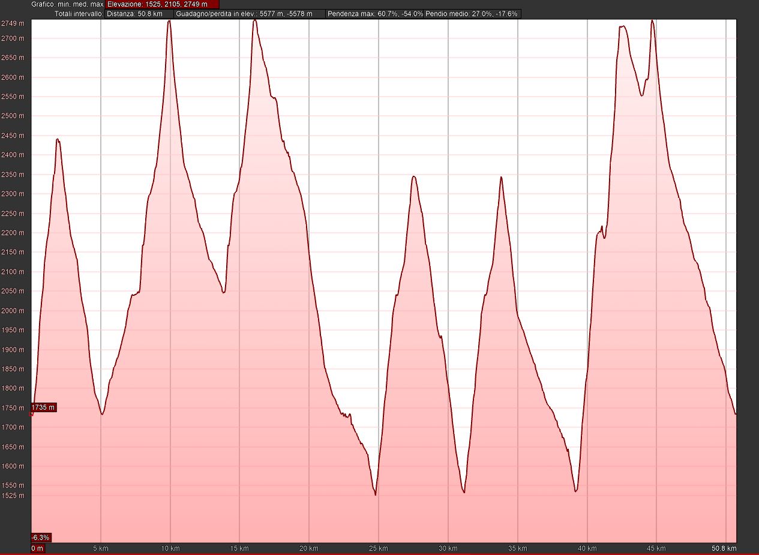Select the Pendenza max field
The height and width of the screenshot is (555, 759).
click(375, 13)
